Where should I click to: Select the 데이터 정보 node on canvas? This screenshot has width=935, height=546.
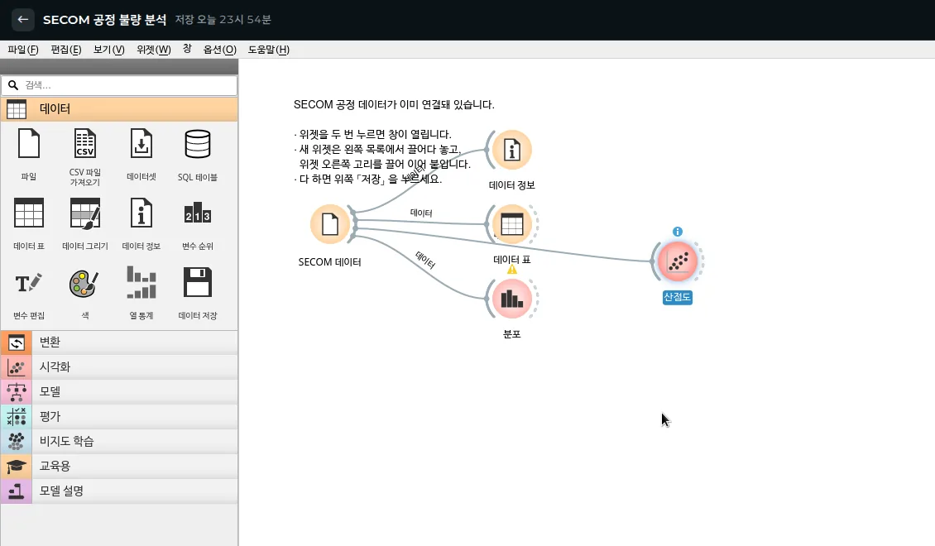click(511, 150)
